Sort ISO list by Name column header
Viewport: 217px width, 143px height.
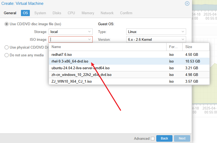107,47
